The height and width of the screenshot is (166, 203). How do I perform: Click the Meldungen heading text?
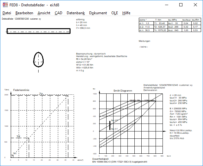144,41
